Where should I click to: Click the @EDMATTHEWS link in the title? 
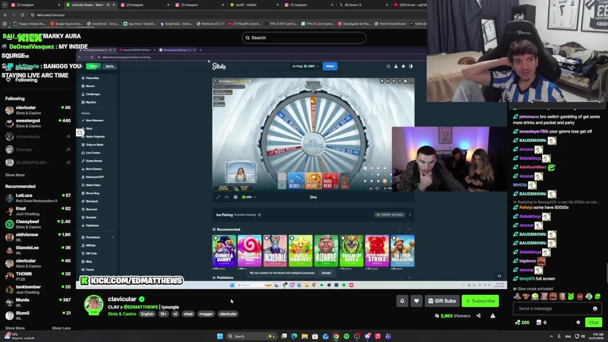click(x=141, y=307)
